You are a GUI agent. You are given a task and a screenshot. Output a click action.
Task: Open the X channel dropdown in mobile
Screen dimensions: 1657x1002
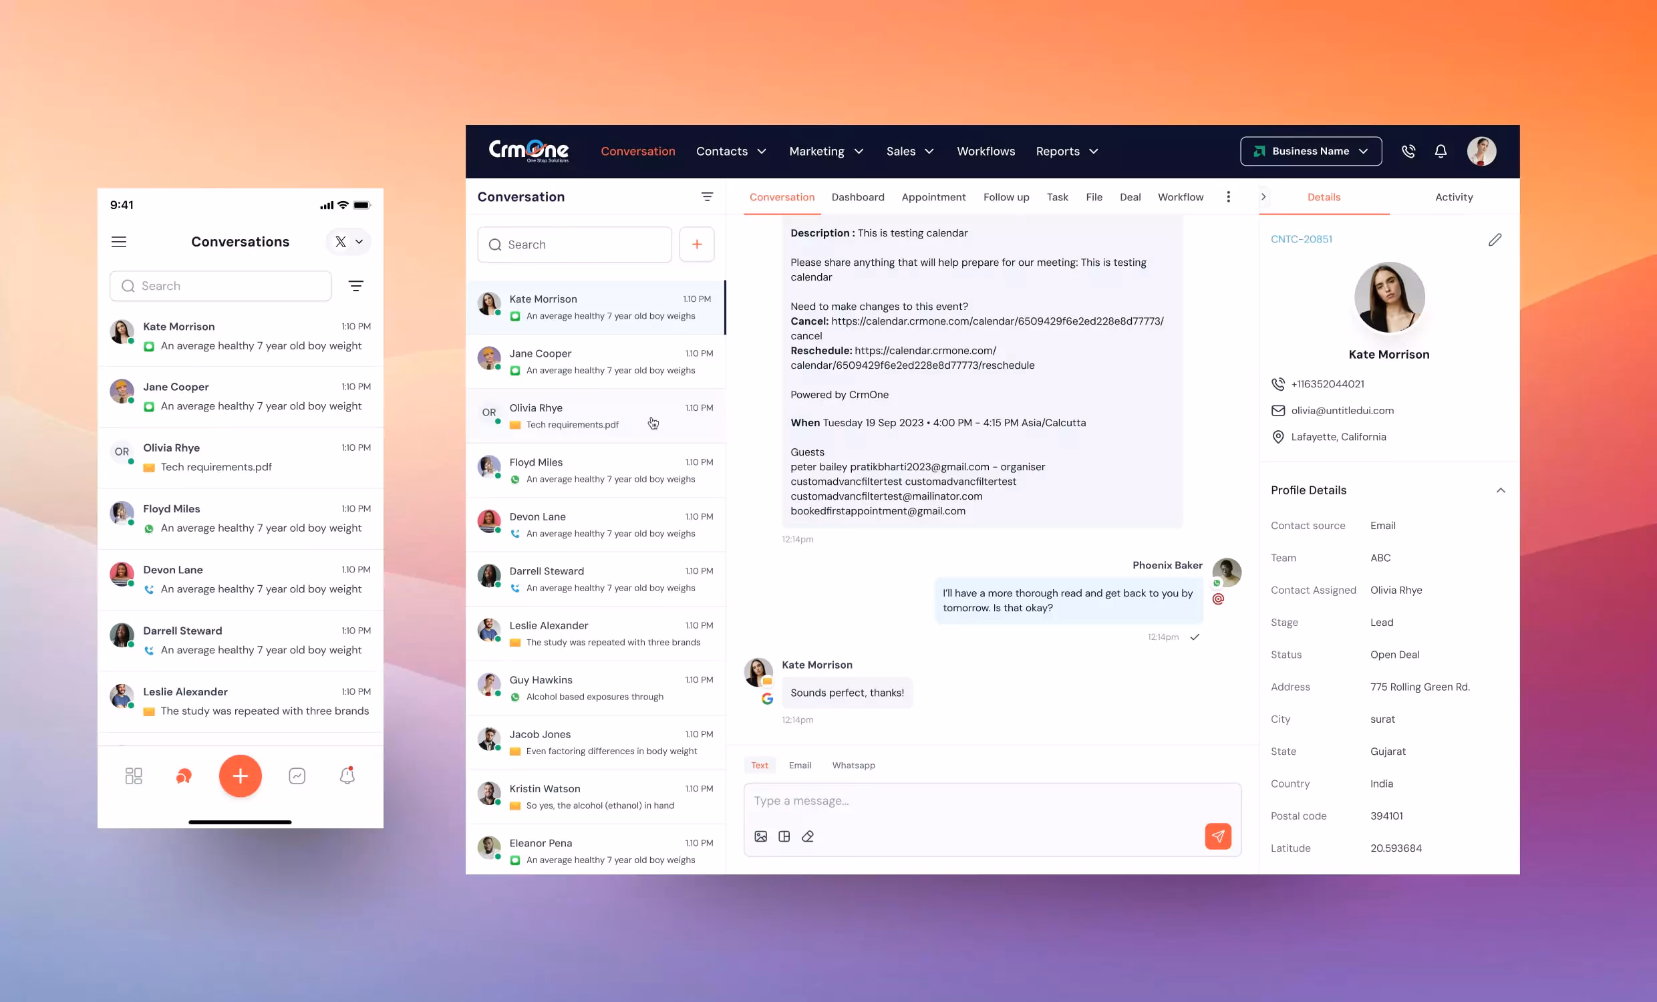pos(348,241)
